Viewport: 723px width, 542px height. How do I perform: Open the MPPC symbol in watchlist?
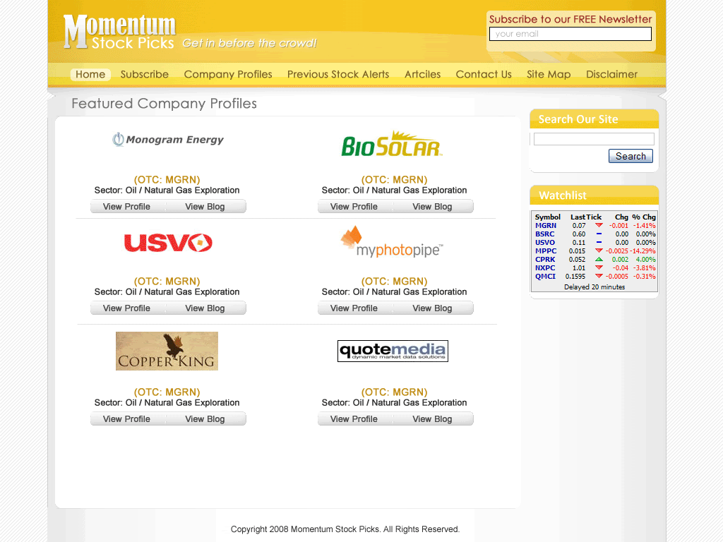click(x=546, y=251)
